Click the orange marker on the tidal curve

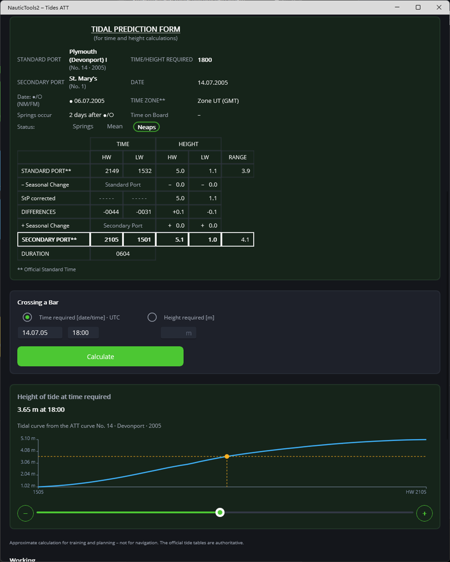[227, 456]
